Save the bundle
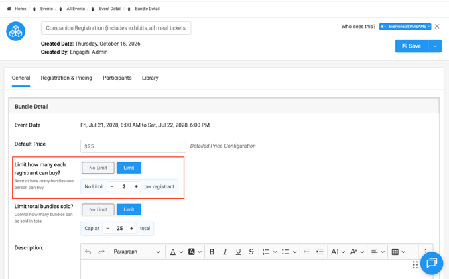Image resolution: width=449 pixels, height=279 pixels. pyautogui.click(x=411, y=46)
